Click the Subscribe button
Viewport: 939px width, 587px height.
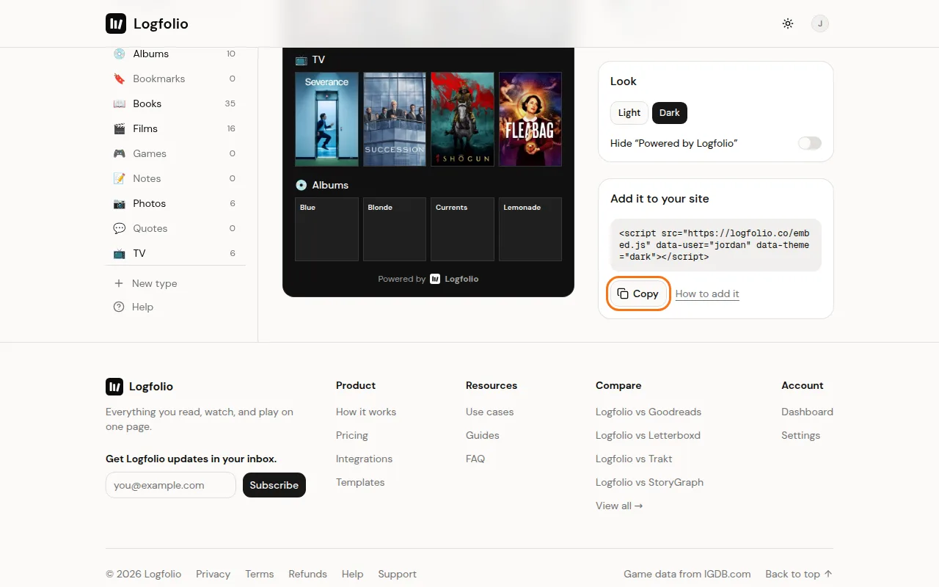tap(274, 485)
